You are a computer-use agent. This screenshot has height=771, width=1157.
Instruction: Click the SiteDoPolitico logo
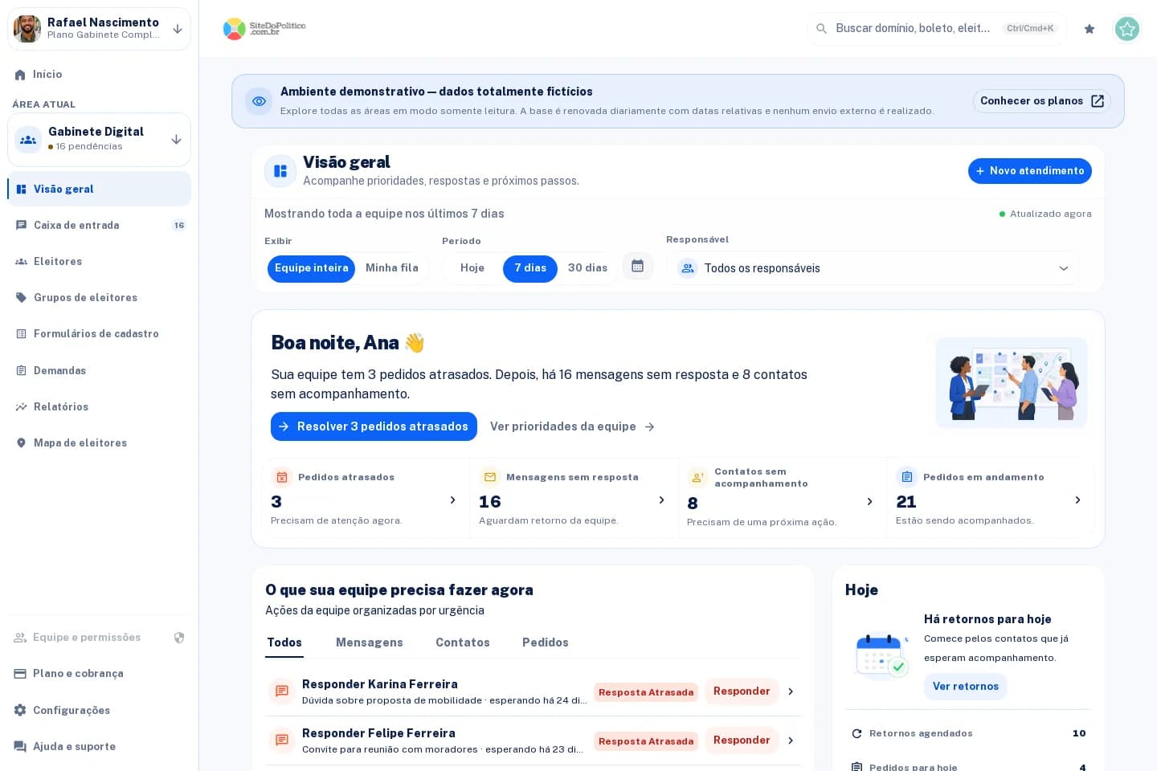click(264, 29)
